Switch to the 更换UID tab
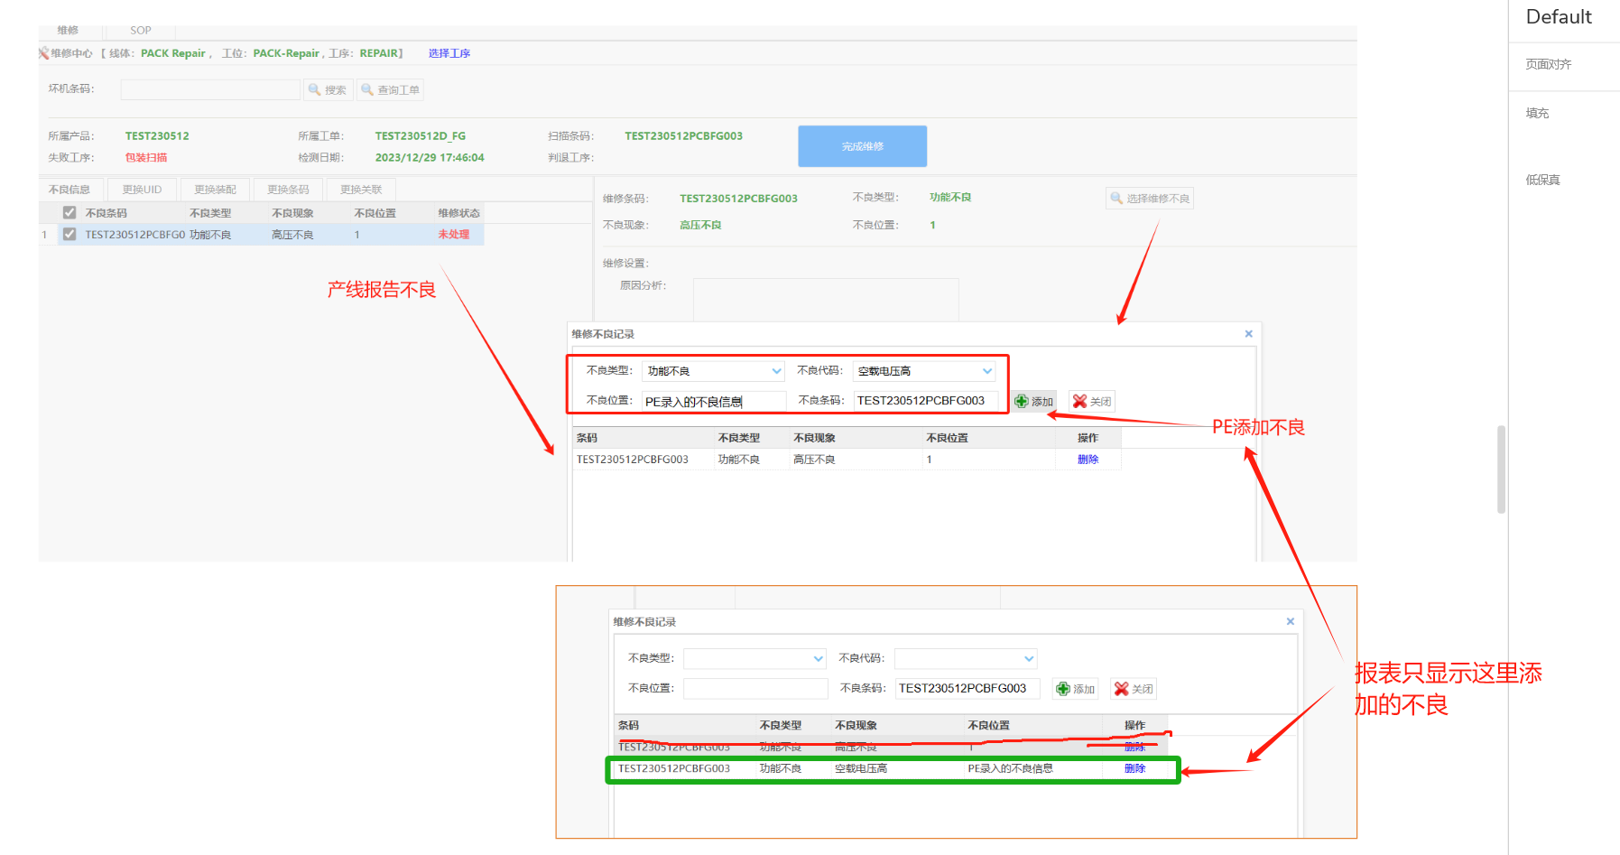 pyautogui.click(x=142, y=190)
